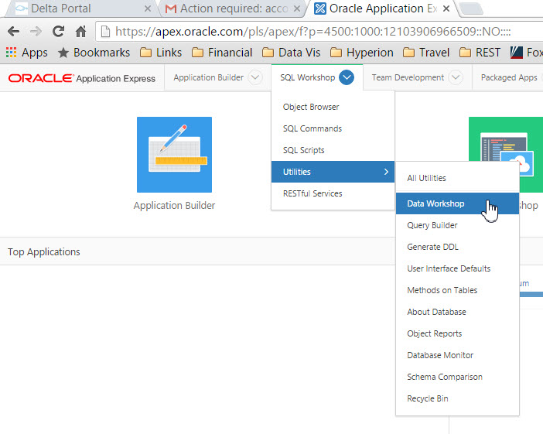Click the browser back arrow
Viewport: 543px width, 434px height.
(x=13, y=32)
